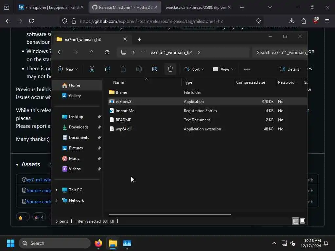The width and height of the screenshot is (335, 251).
Task: Click the shield tracking protection icon
Action: coord(65,21)
